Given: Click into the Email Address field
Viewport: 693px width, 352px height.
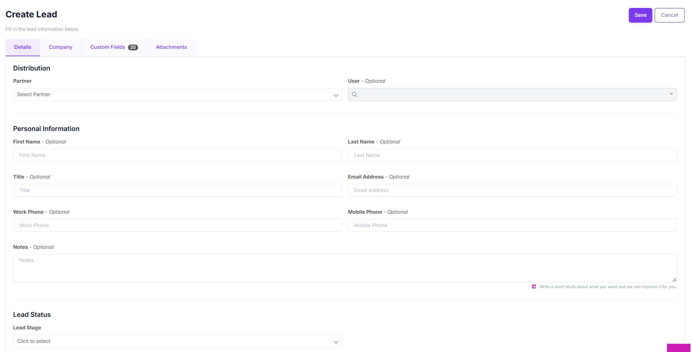Looking at the screenshot, I should click(x=512, y=190).
